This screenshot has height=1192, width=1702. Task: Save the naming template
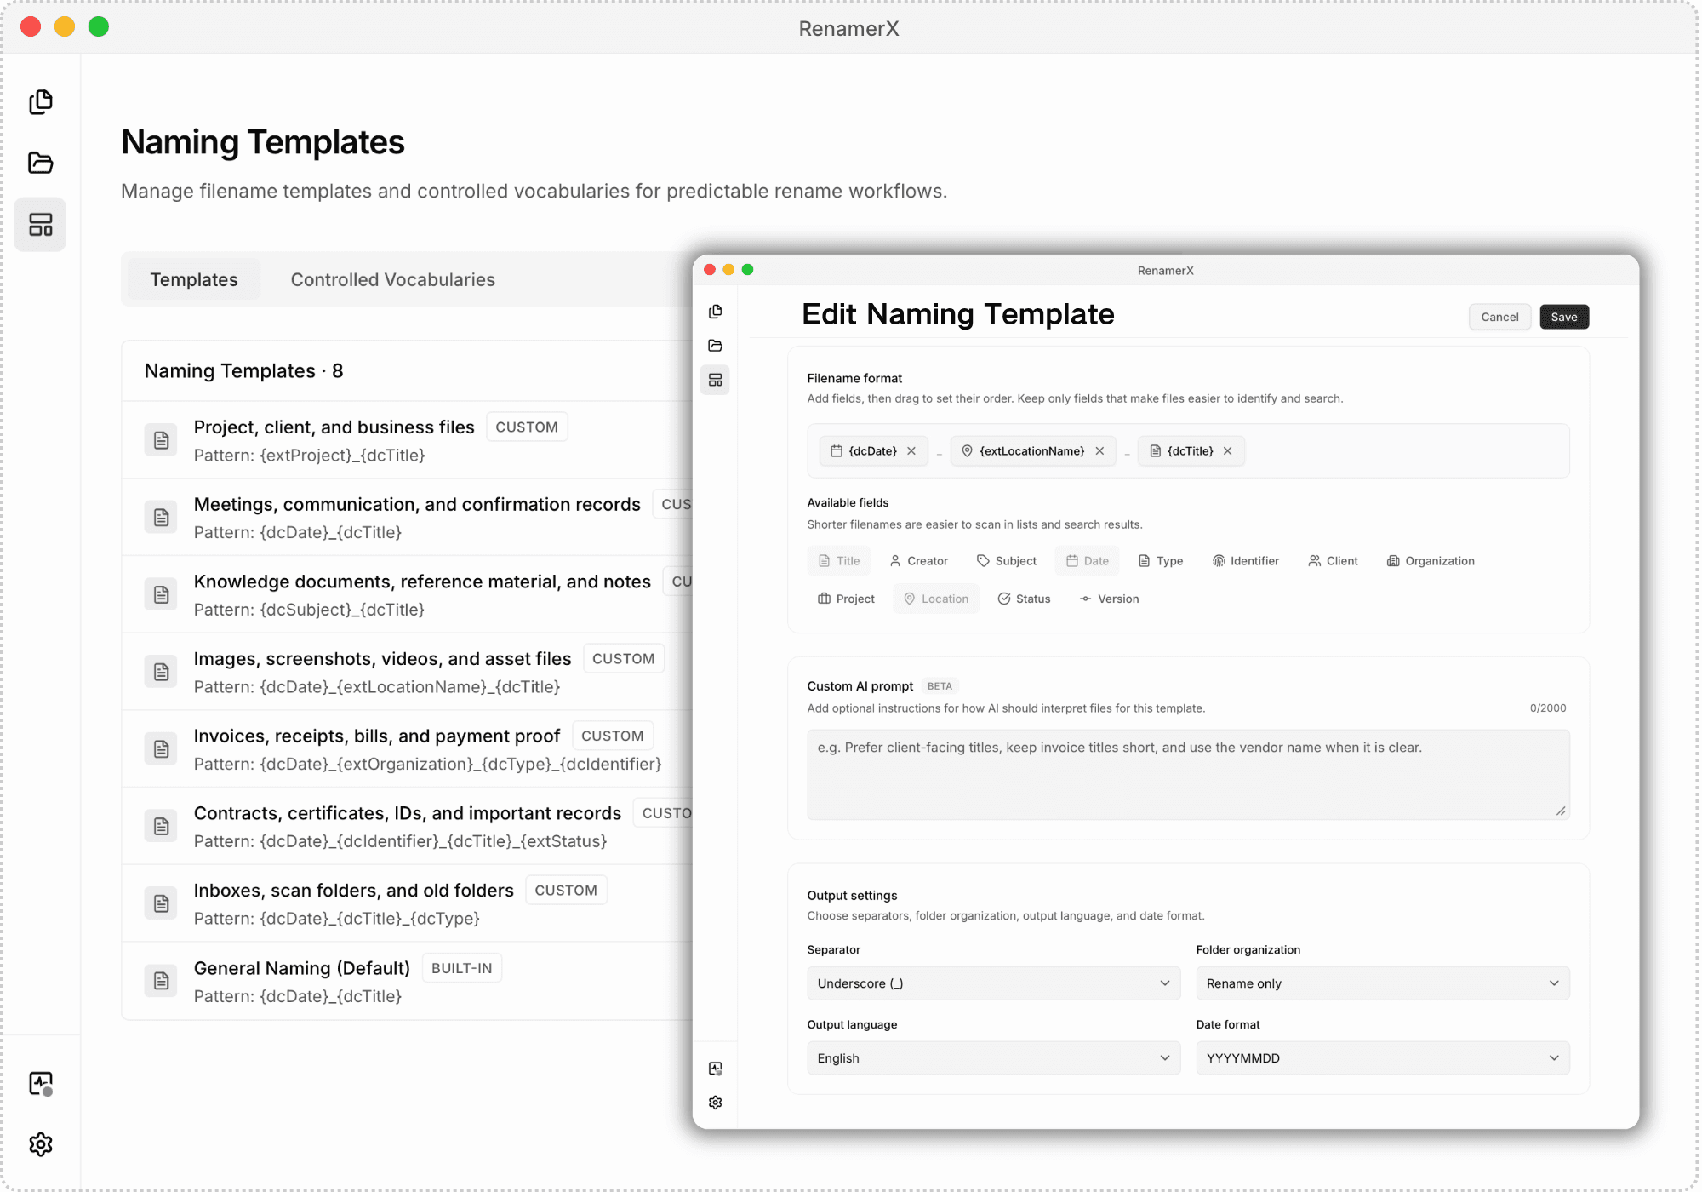[x=1564, y=317]
